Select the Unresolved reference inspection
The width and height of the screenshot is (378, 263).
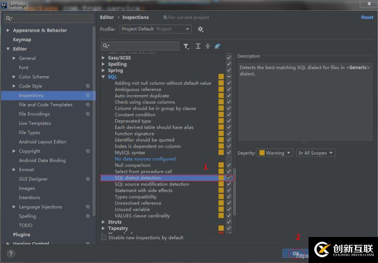(138, 203)
